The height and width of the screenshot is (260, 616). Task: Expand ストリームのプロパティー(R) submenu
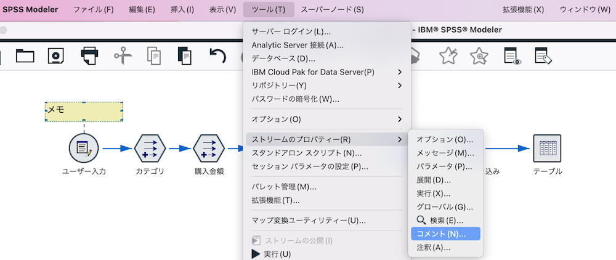click(x=327, y=139)
